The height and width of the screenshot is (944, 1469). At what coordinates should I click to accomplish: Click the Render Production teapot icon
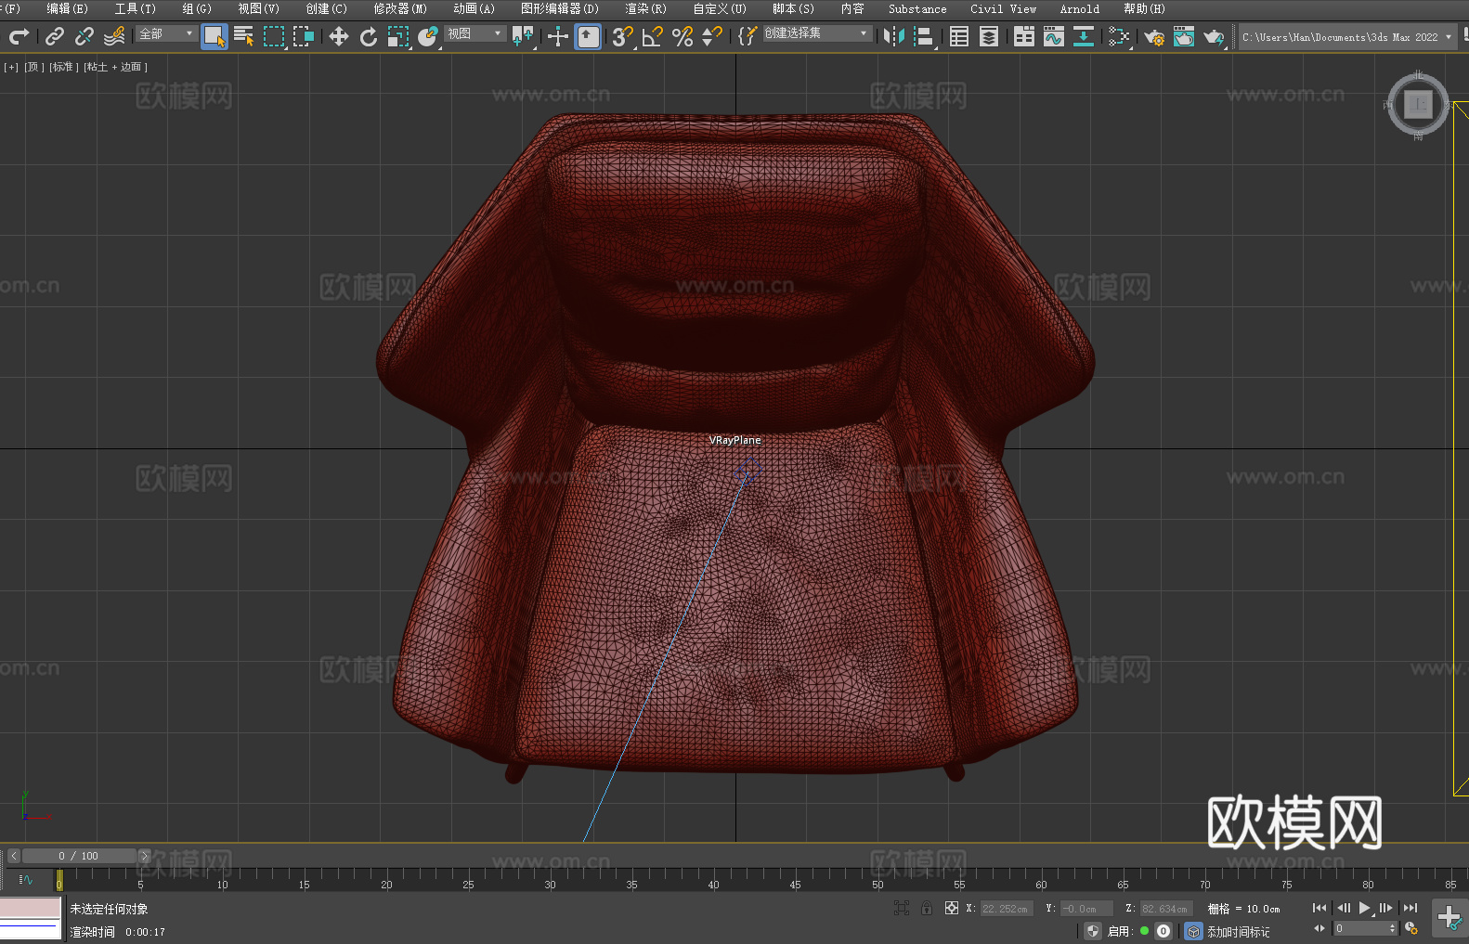[x=1214, y=36]
